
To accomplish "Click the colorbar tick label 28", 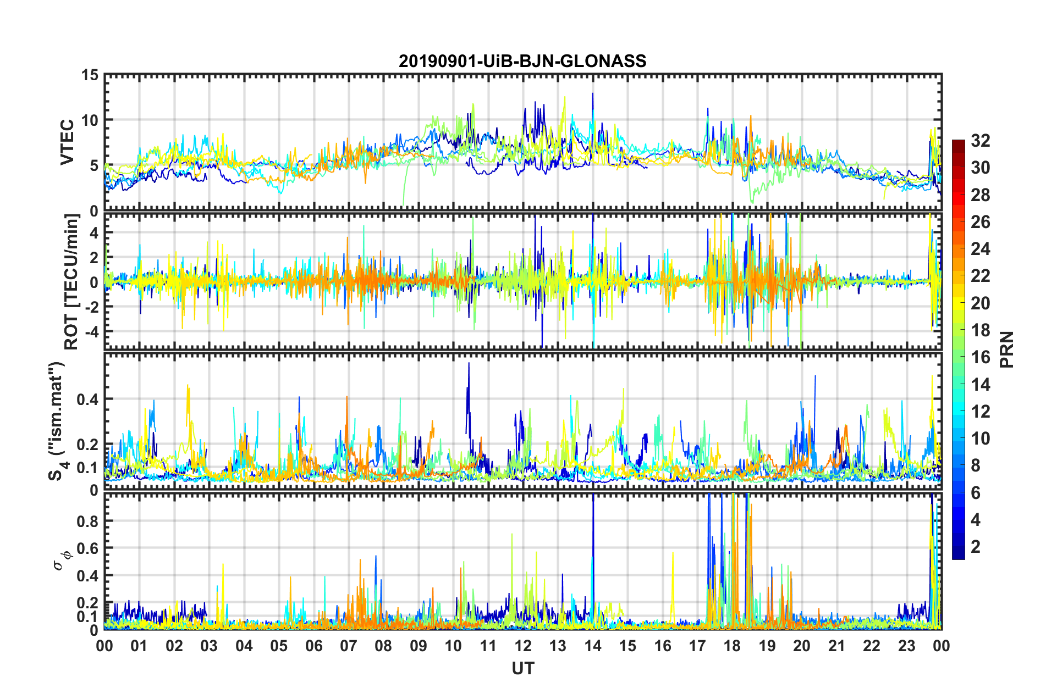I will click(981, 195).
